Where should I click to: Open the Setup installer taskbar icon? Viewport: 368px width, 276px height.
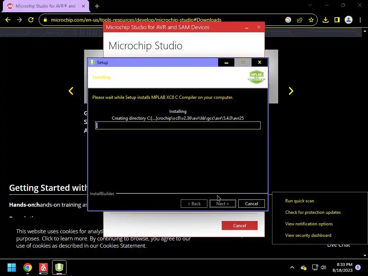(59, 267)
